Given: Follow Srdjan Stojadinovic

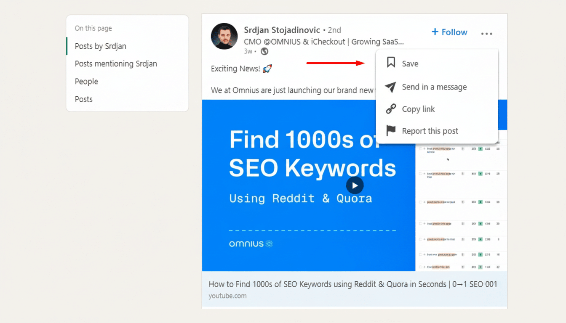Looking at the screenshot, I should [x=449, y=32].
